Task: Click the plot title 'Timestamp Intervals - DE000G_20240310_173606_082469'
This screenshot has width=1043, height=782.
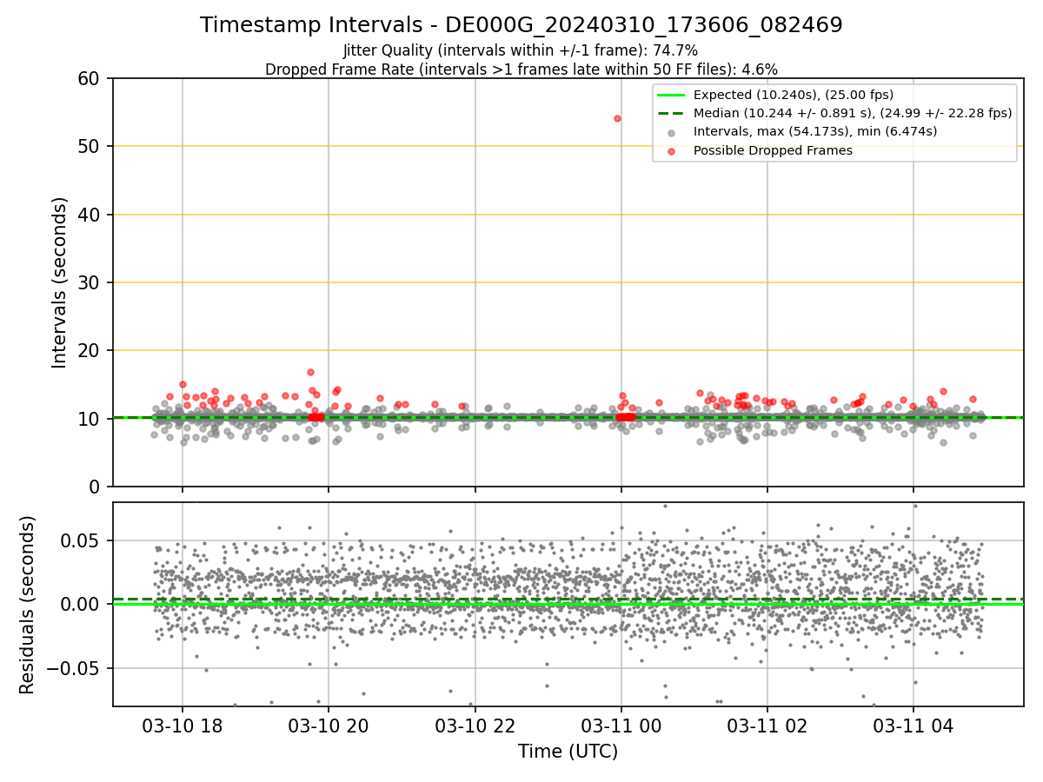Action: click(521, 25)
